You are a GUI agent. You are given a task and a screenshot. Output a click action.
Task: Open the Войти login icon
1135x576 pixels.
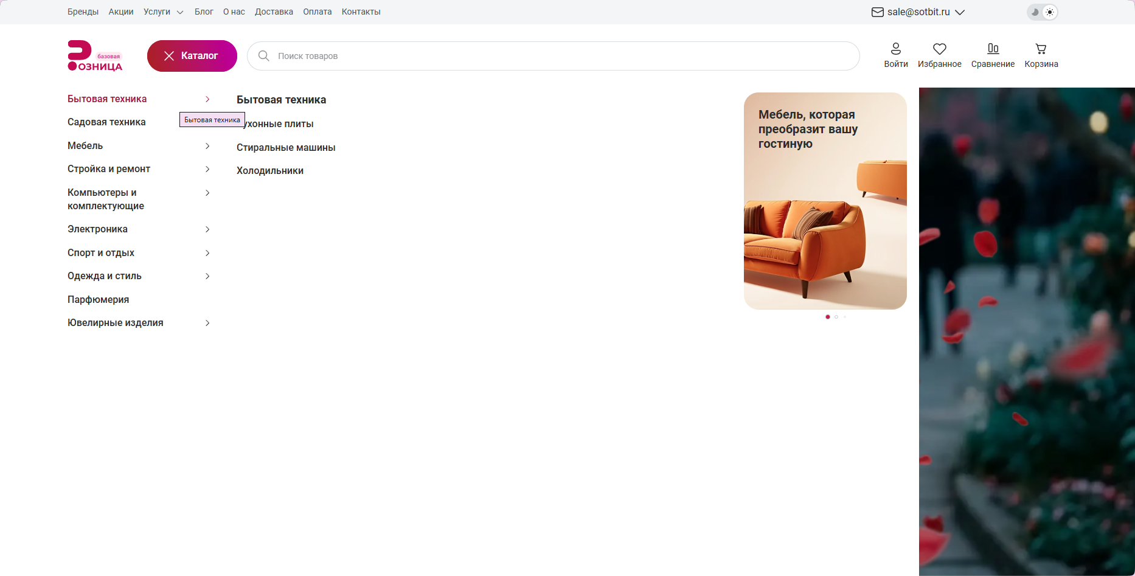point(895,49)
